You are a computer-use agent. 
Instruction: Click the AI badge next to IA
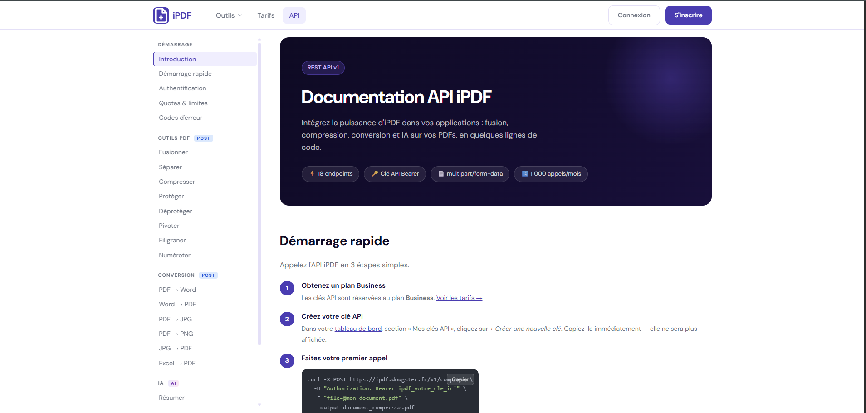click(x=173, y=383)
